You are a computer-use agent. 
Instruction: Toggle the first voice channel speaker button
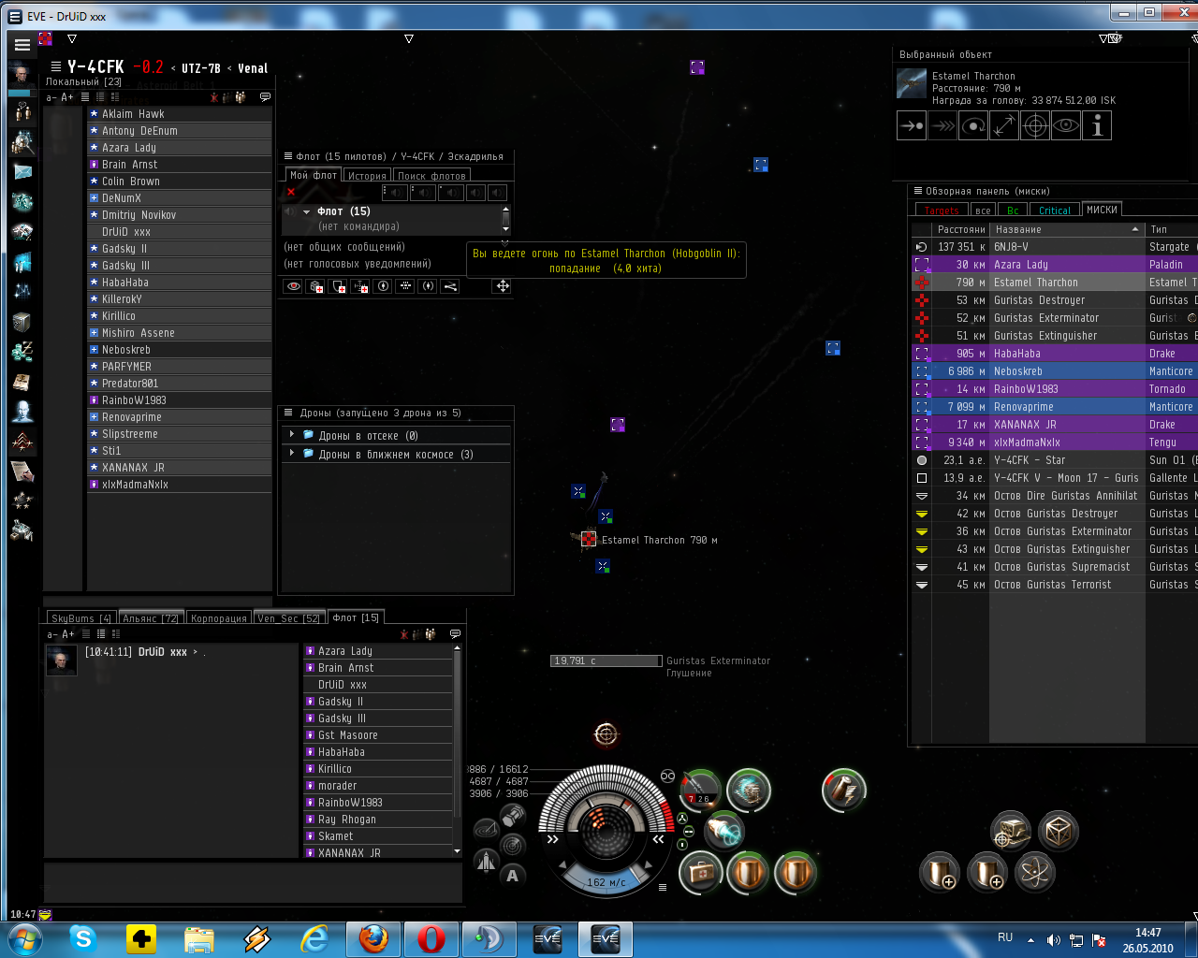[x=395, y=193]
